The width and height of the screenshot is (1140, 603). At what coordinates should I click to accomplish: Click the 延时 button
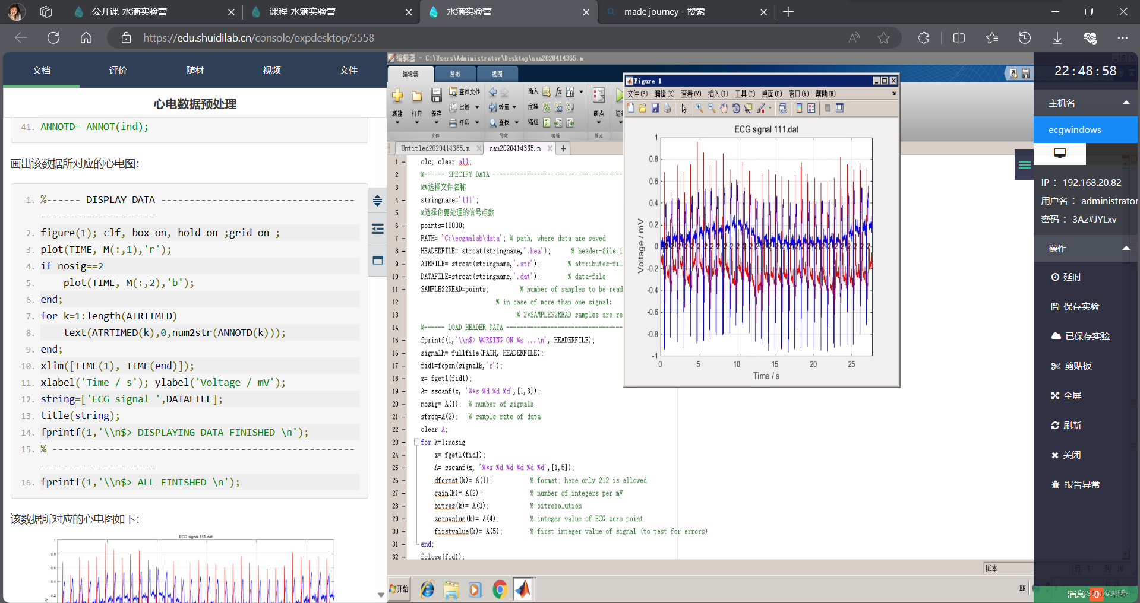(x=1066, y=277)
